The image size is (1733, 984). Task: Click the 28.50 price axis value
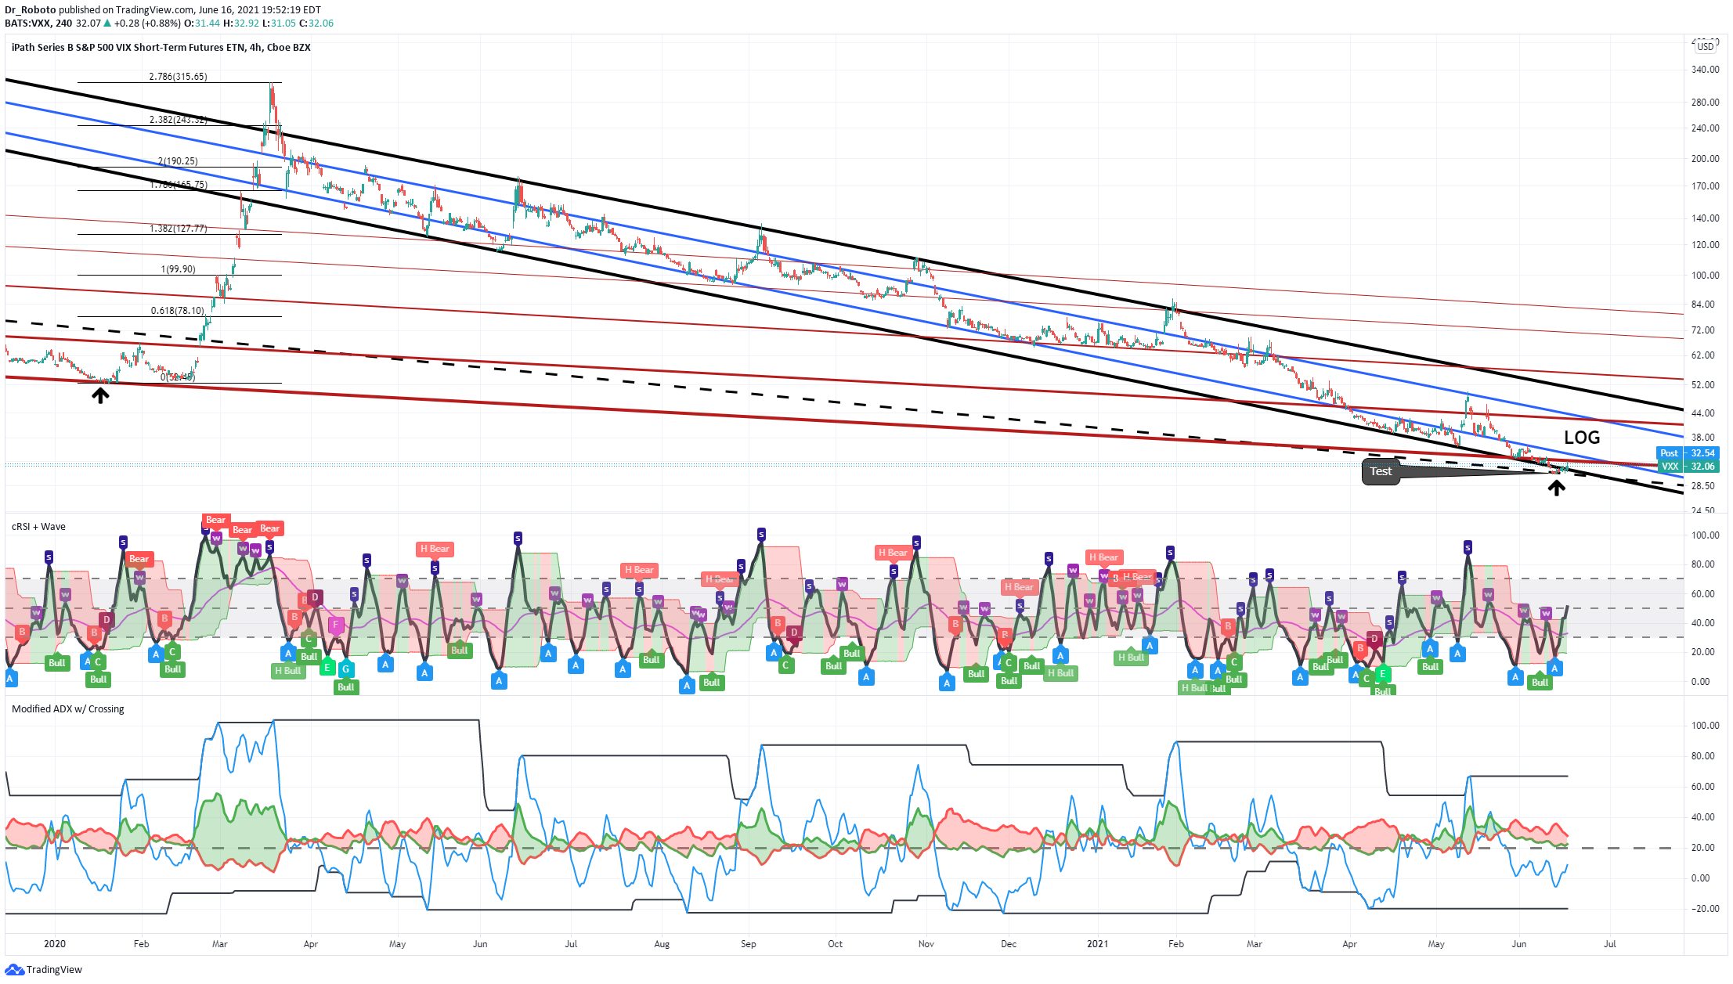point(1705,486)
